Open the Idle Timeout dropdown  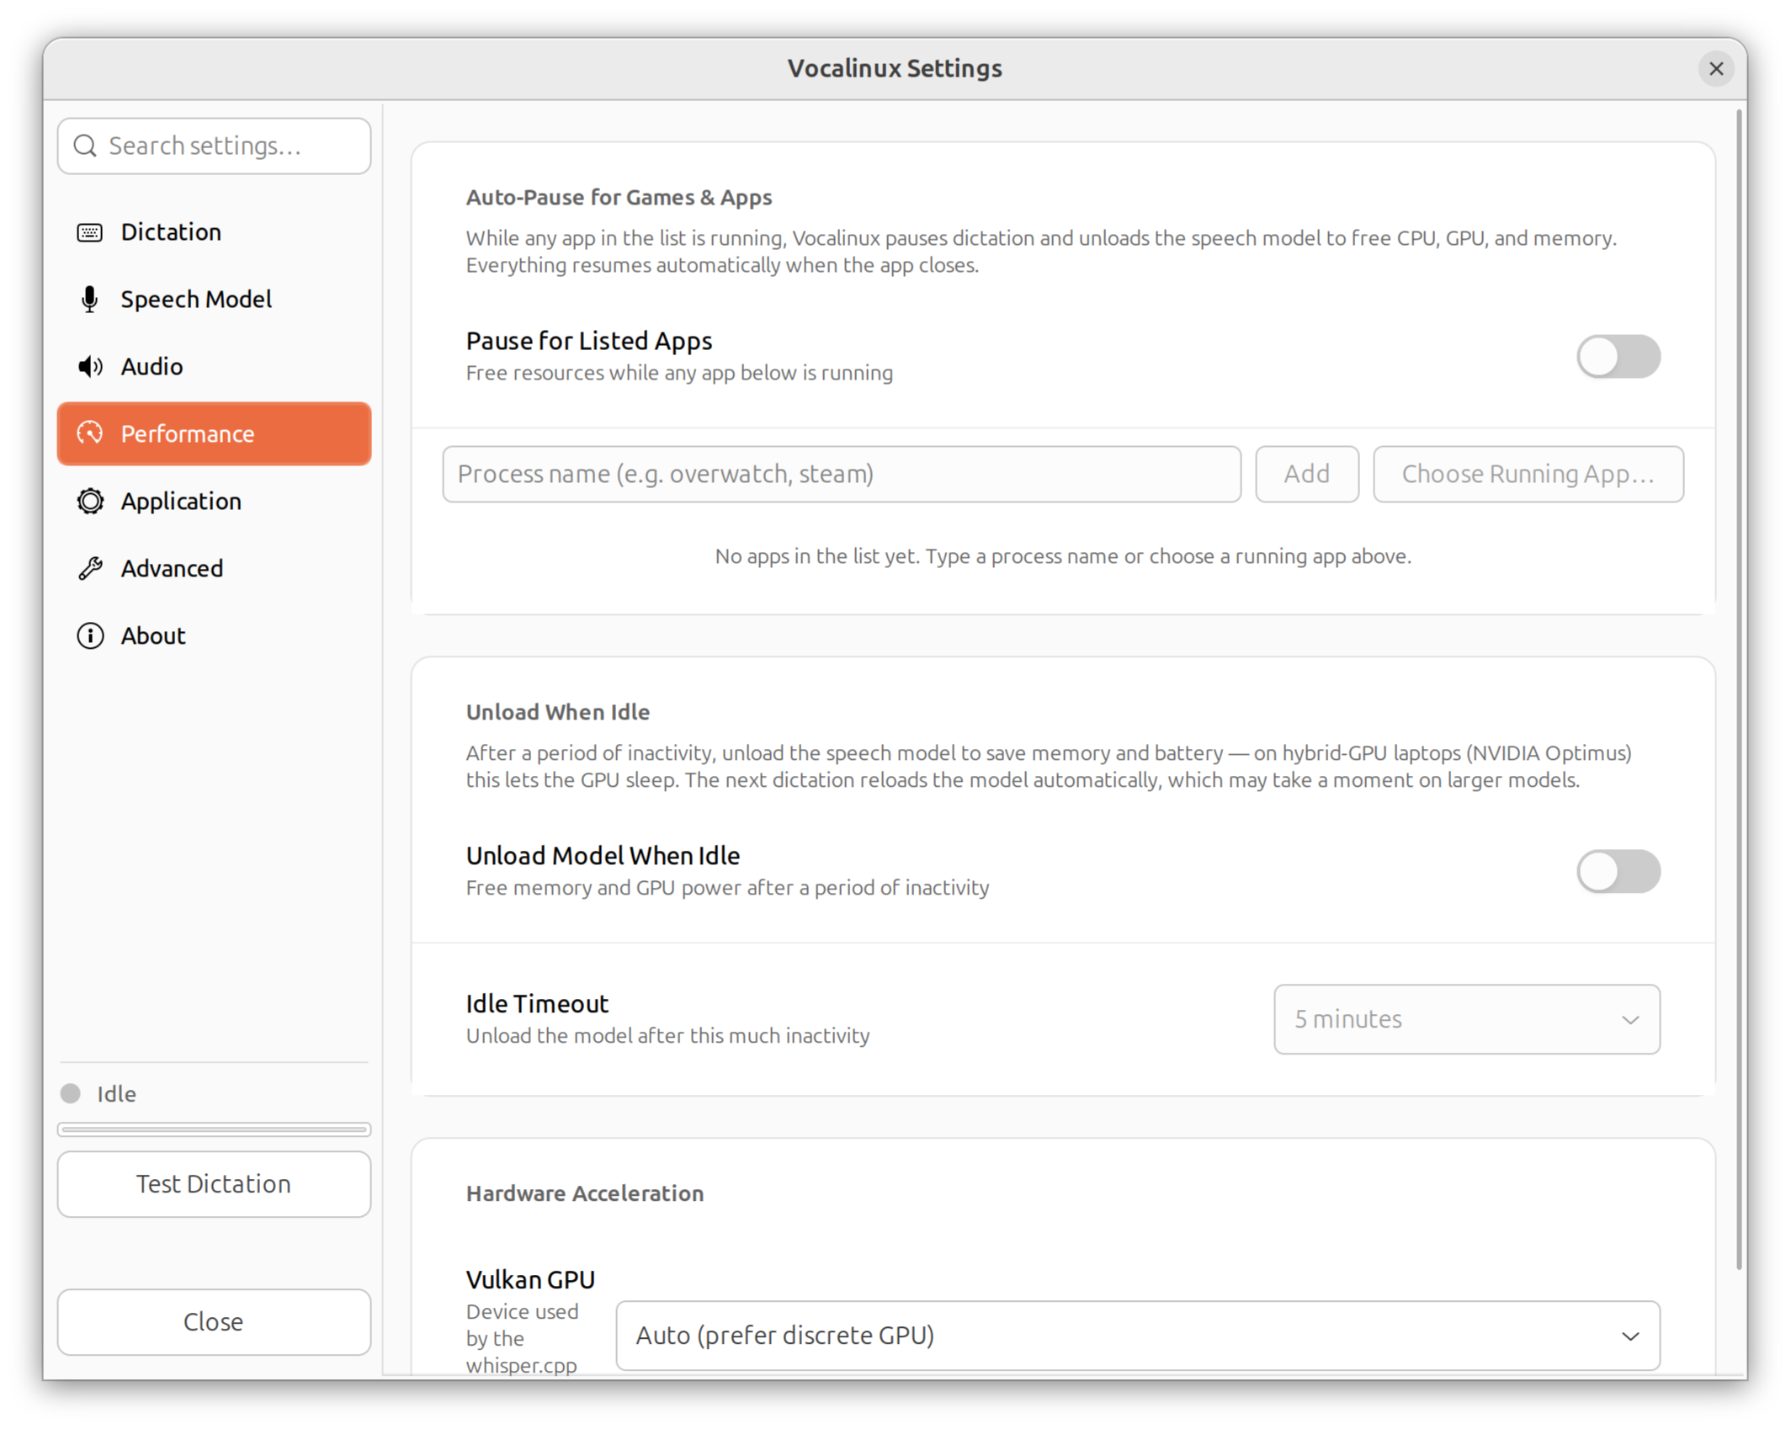point(1466,1020)
